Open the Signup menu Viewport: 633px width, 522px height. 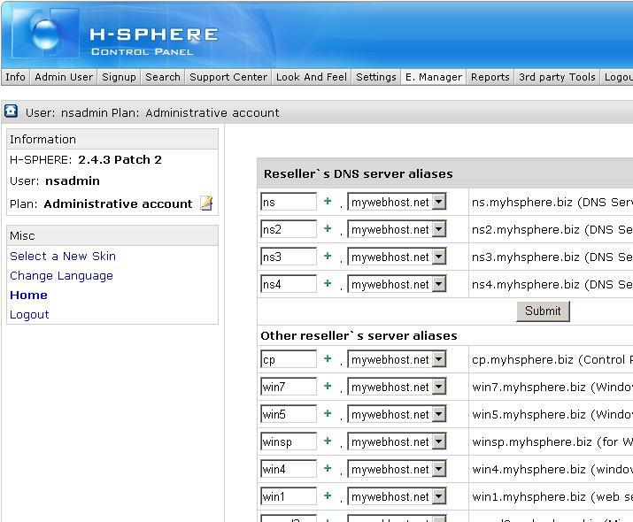pos(119,77)
